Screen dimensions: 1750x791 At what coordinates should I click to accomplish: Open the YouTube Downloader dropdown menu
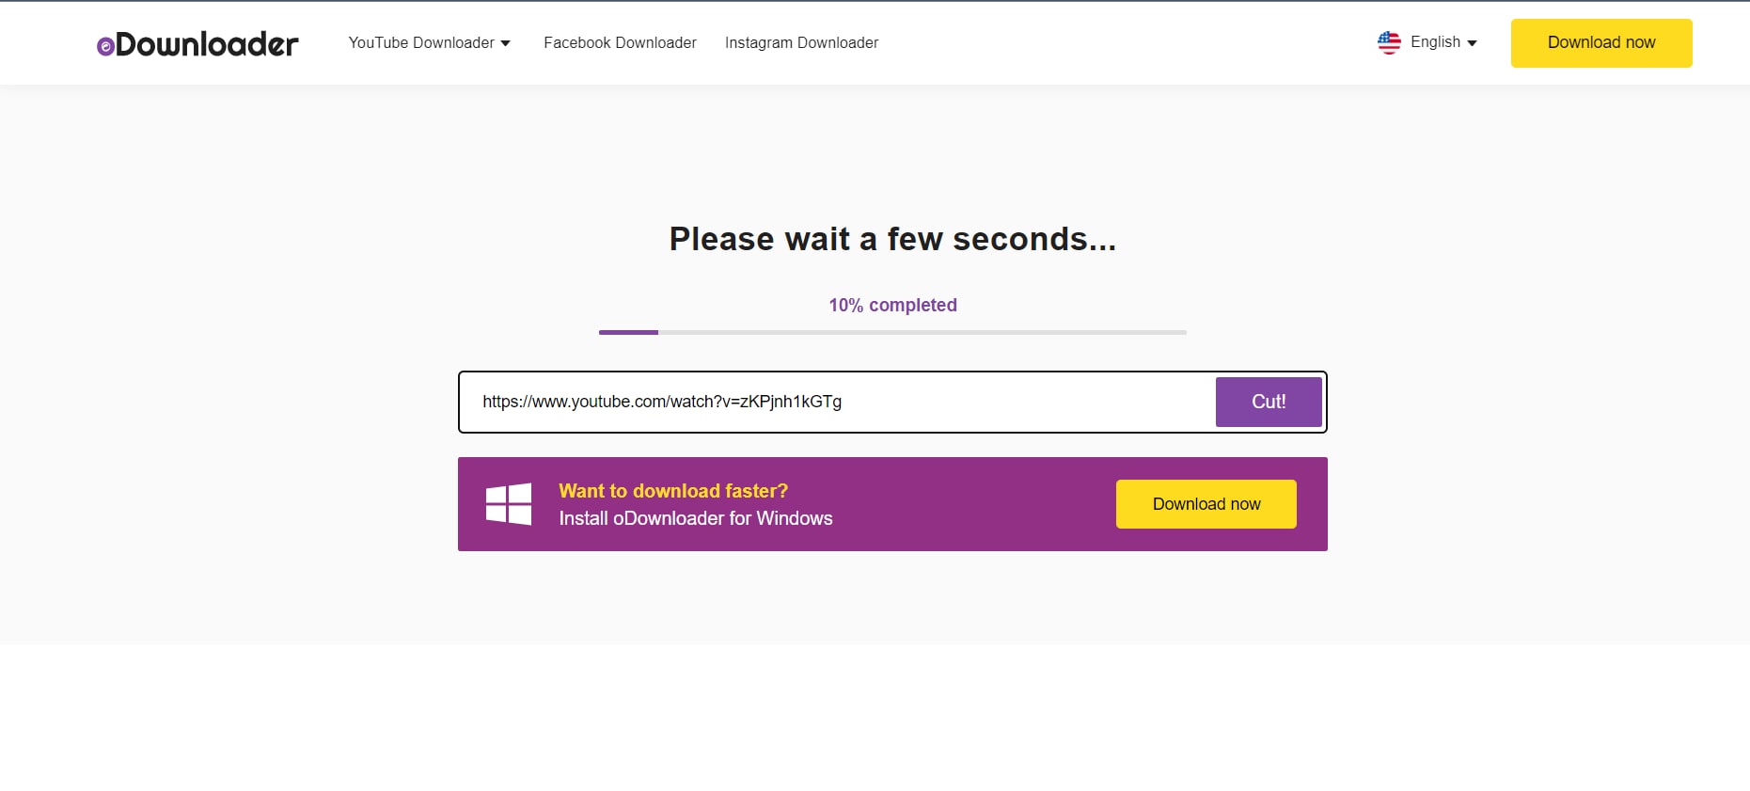429,42
